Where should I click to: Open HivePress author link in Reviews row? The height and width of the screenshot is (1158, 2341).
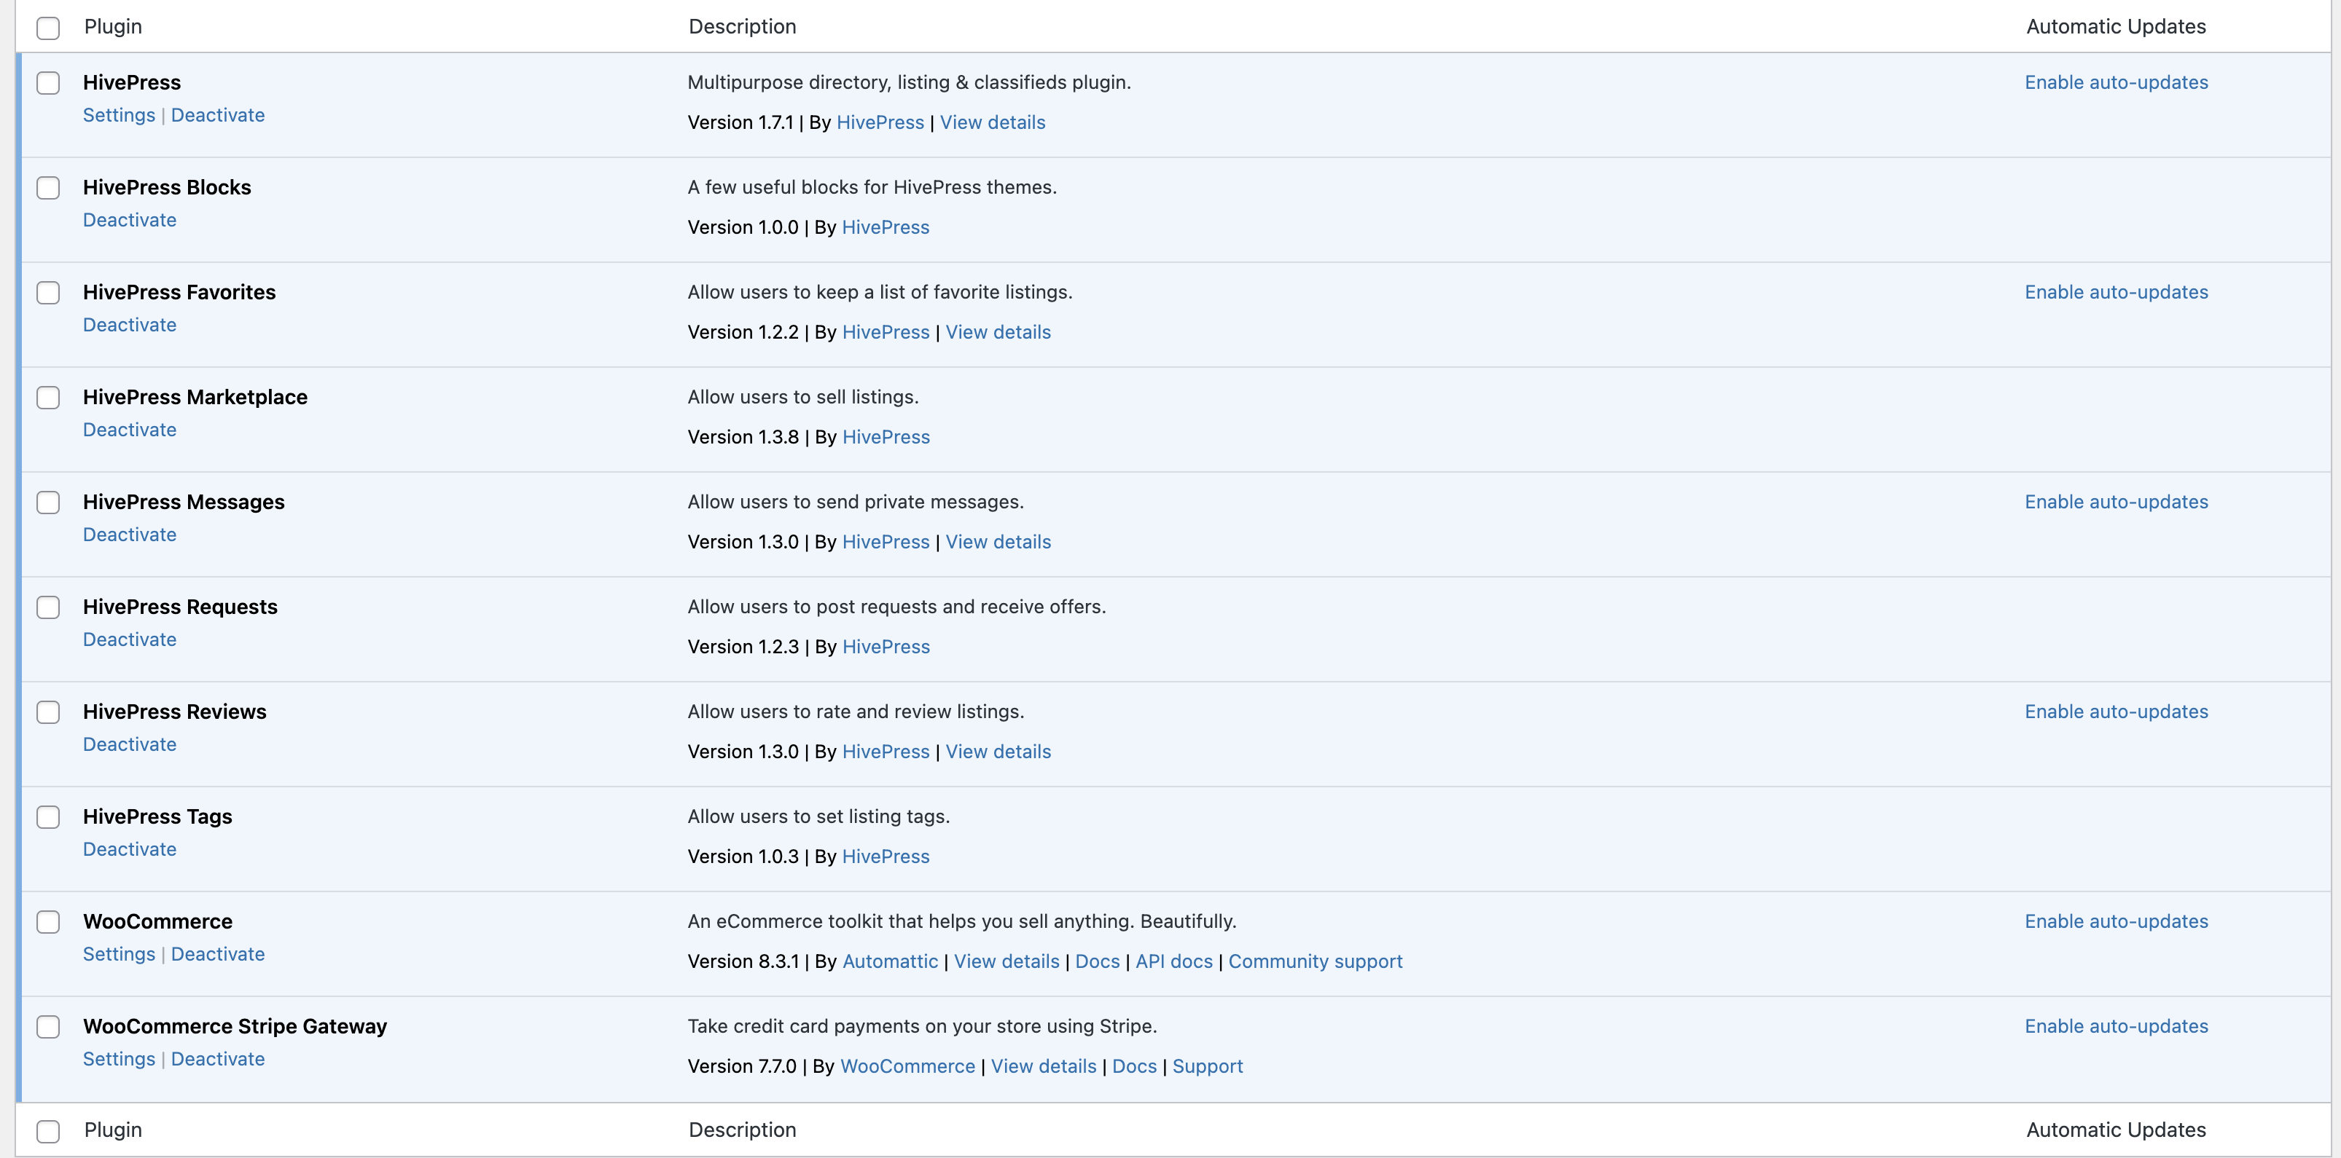[886, 752]
